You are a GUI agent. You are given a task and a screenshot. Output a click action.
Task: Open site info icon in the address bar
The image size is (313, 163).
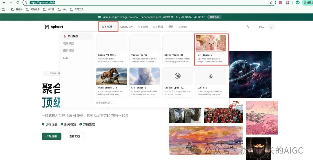point(26,2)
